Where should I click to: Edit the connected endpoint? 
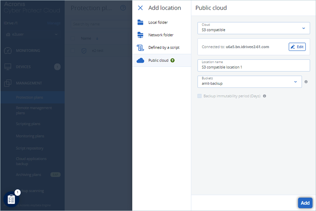297,47
